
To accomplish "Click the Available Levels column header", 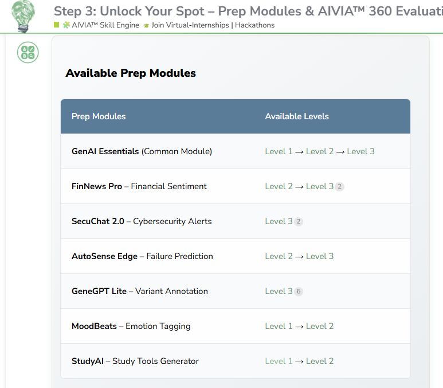I will click(x=297, y=116).
